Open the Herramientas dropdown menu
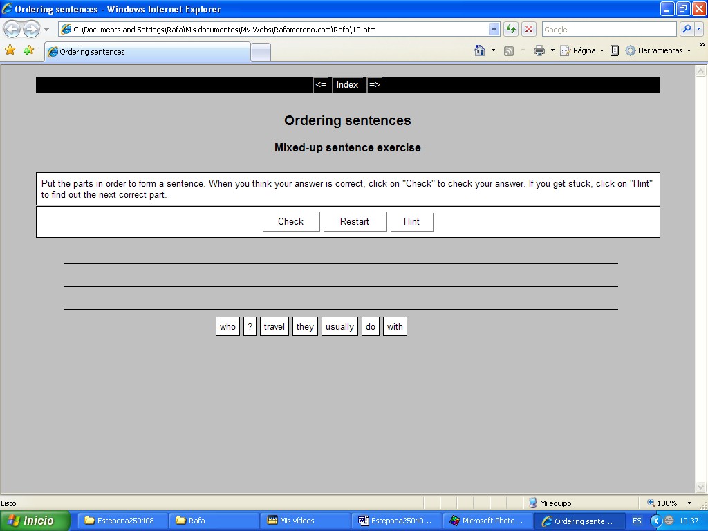 pos(658,50)
